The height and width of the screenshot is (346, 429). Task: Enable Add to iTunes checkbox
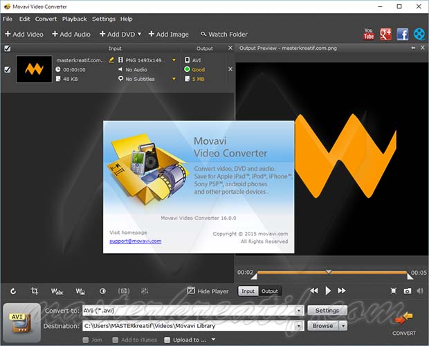[x=115, y=340]
